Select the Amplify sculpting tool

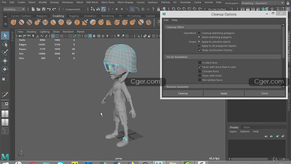tap(141, 22)
